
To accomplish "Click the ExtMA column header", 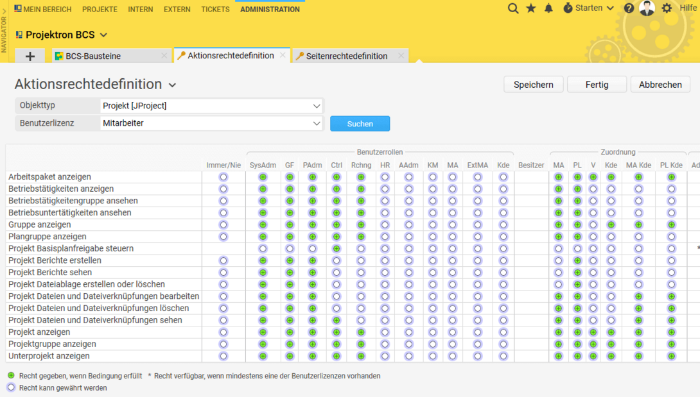I will (x=478, y=165).
